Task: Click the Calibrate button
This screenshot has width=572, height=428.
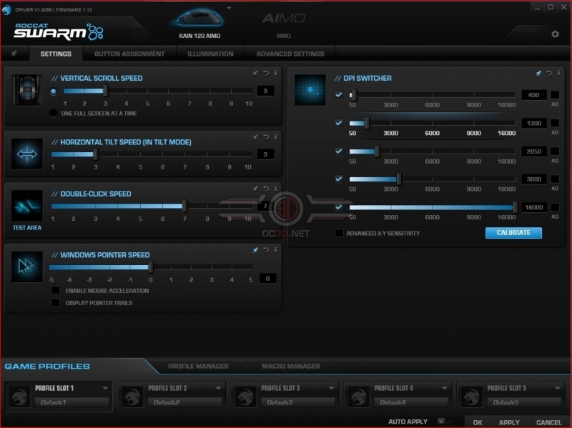Action: coord(513,233)
